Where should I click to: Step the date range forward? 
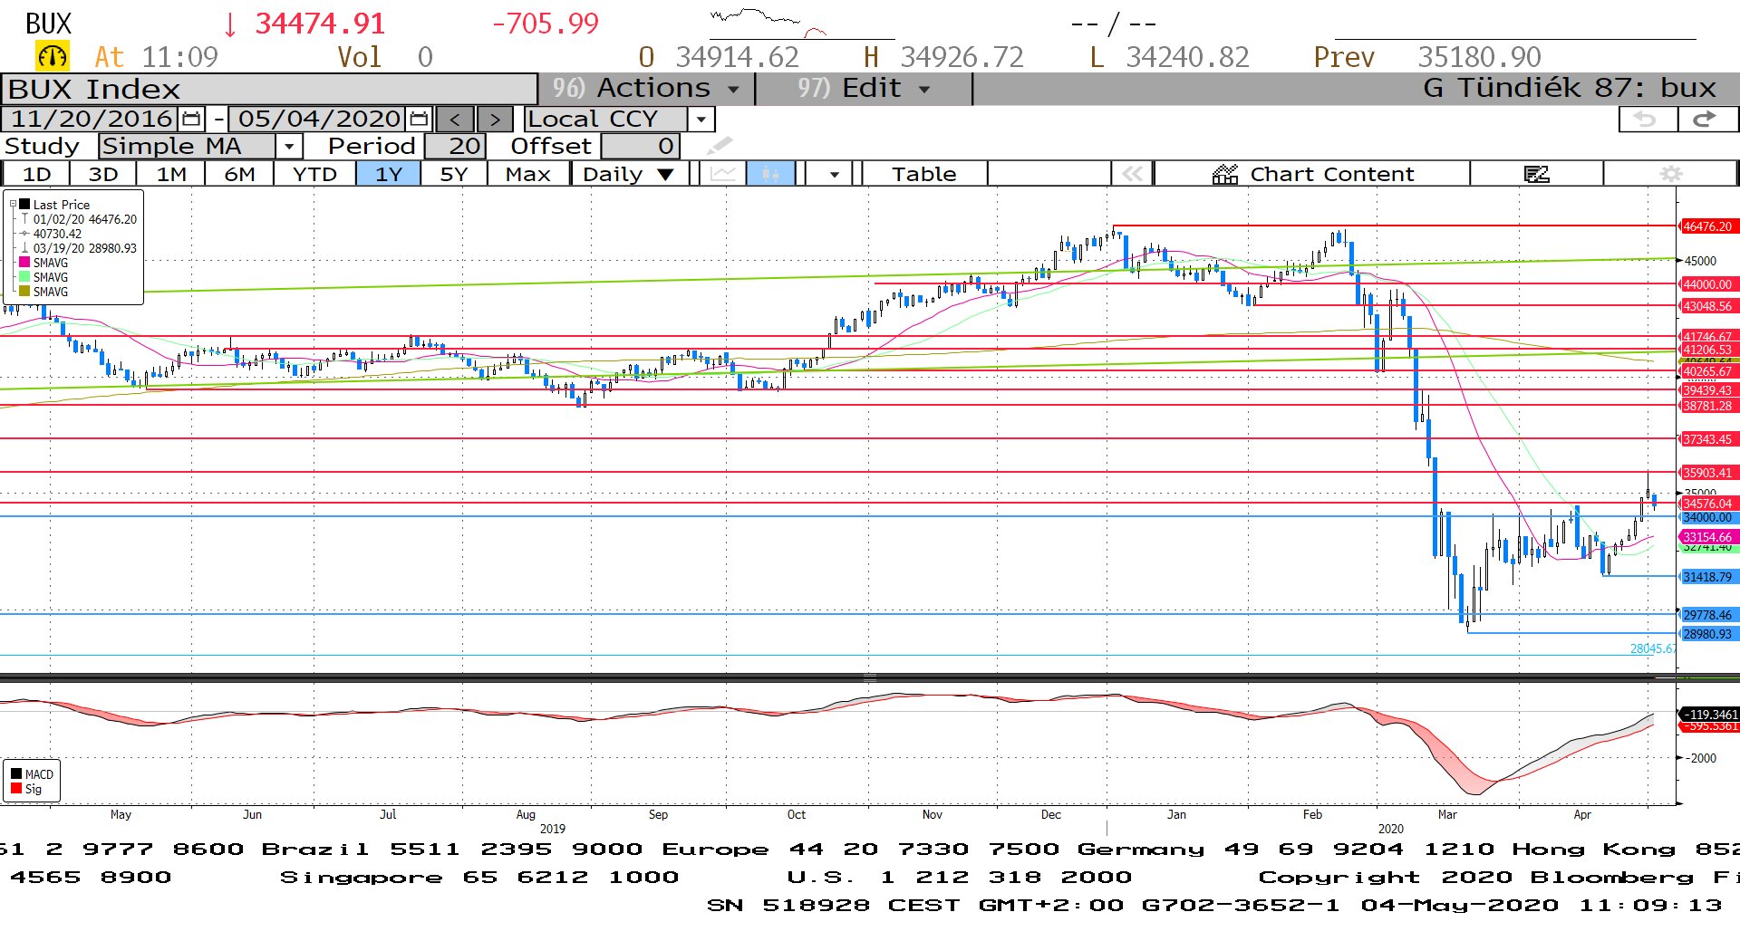[495, 119]
